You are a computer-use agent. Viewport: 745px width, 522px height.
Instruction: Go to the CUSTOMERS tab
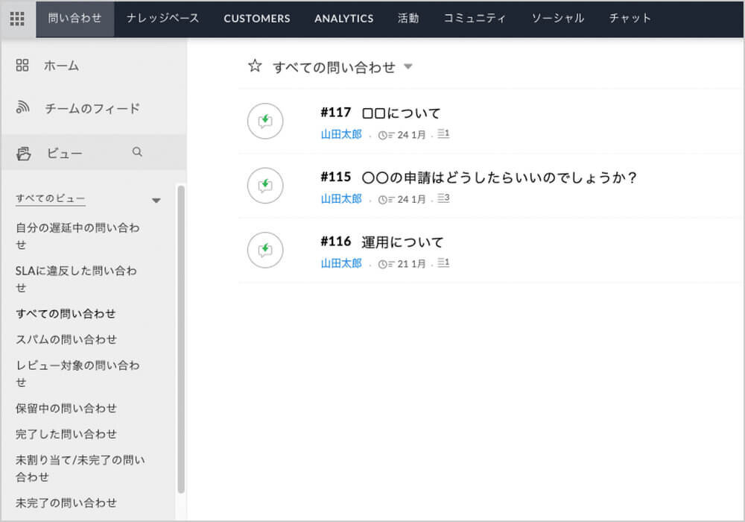(257, 19)
